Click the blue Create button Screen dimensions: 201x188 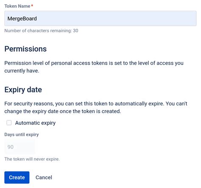tap(17, 177)
